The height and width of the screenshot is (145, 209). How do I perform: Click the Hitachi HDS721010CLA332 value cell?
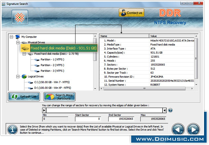[x=172, y=41]
